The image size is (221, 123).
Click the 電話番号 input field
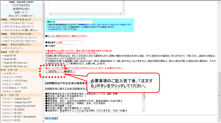coord(73,42)
